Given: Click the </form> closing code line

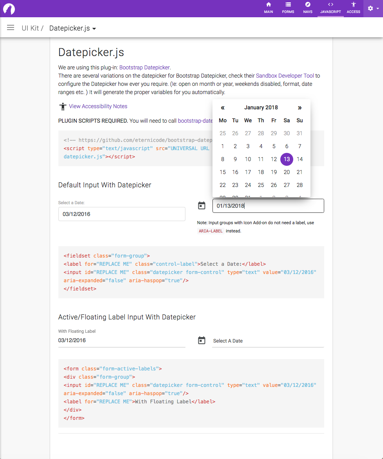Looking at the screenshot, I should 74,418.
